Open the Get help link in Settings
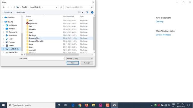The height and width of the screenshot is (108, 193). pyautogui.click(x=160, y=22)
